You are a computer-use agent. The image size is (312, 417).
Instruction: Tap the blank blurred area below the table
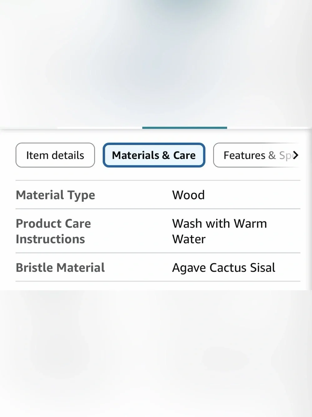coord(156,353)
